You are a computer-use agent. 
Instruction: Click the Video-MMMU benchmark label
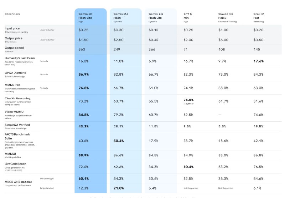[x=15, y=112]
